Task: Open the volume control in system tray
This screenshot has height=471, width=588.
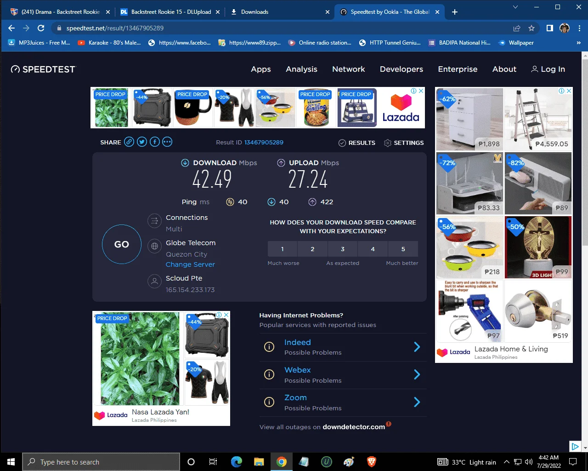Action: 529,462
